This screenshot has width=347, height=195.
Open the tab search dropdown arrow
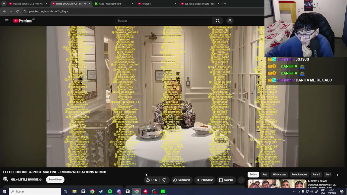click(4, 4)
